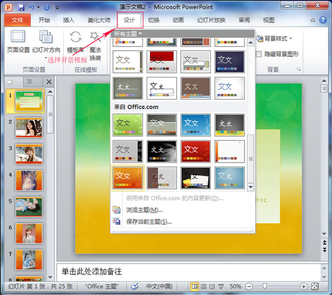Switch to the Review (审阅) tab
The width and height of the screenshot is (332, 295).
(x=244, y=20)
